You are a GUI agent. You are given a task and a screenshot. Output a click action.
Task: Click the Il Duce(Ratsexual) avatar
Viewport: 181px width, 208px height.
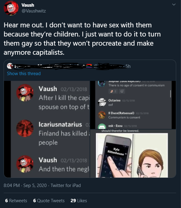pyautogui.click(x=102, y=115)
